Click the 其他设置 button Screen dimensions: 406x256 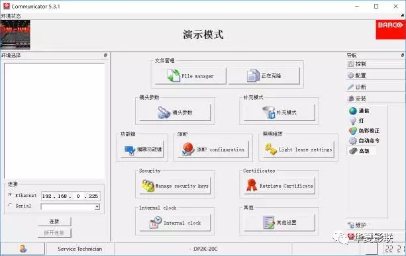point(279,223)
